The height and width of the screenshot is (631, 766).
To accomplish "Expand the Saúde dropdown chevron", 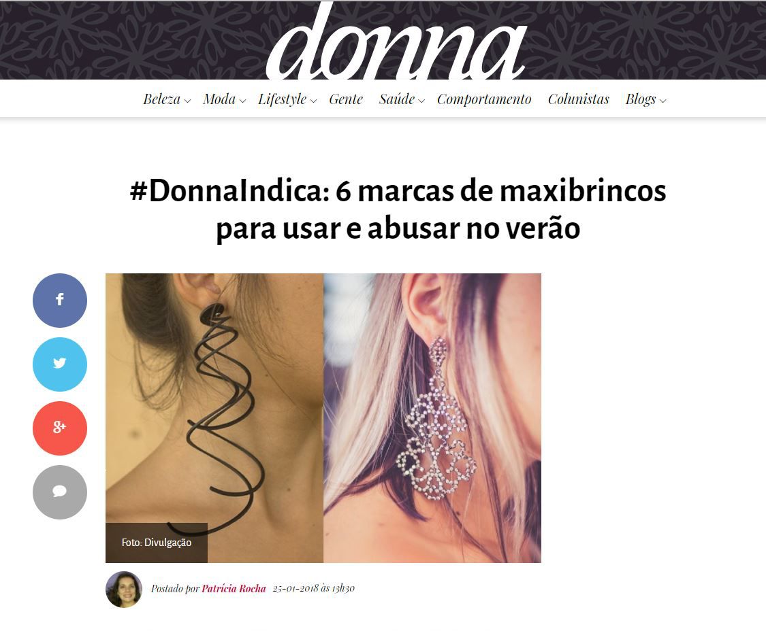I will [421, 101].
